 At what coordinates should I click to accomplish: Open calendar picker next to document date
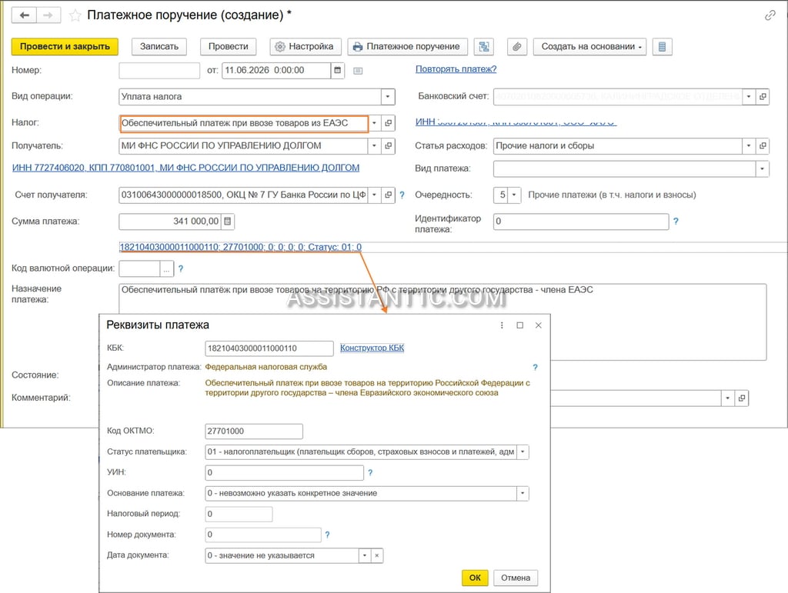point(338,70)
